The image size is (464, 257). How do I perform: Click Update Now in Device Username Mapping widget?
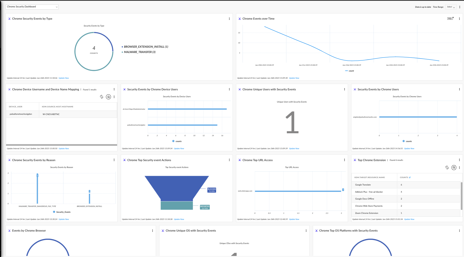point(64,149)
